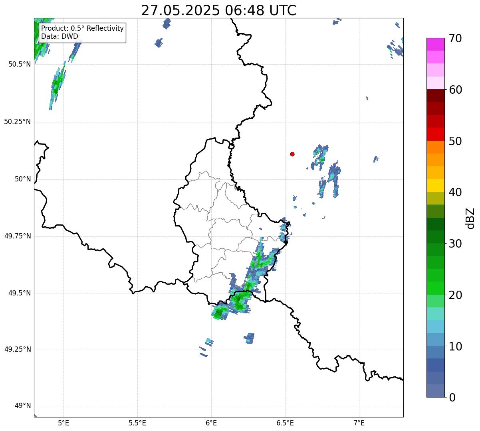The image size is (480, 431).
Task: Click the 50°N latitude label
Action: (x=23, y=179)
